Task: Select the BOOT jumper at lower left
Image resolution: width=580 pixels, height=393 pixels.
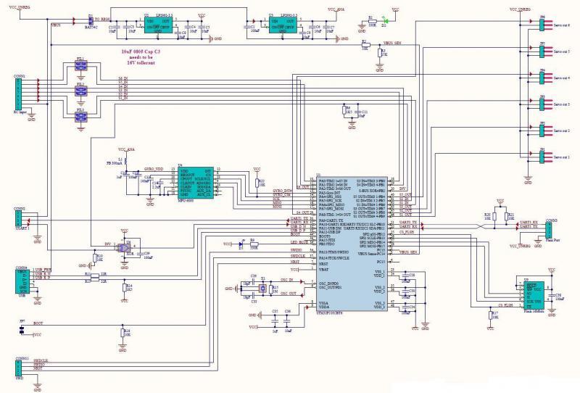Action: pyautogui.click(x=22, y=329)
